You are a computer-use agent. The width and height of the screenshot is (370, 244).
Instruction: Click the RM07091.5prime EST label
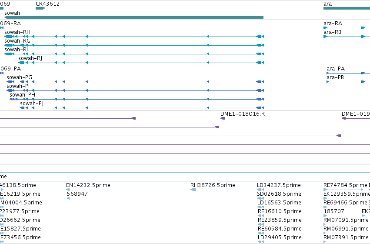(x=346, y=220)
